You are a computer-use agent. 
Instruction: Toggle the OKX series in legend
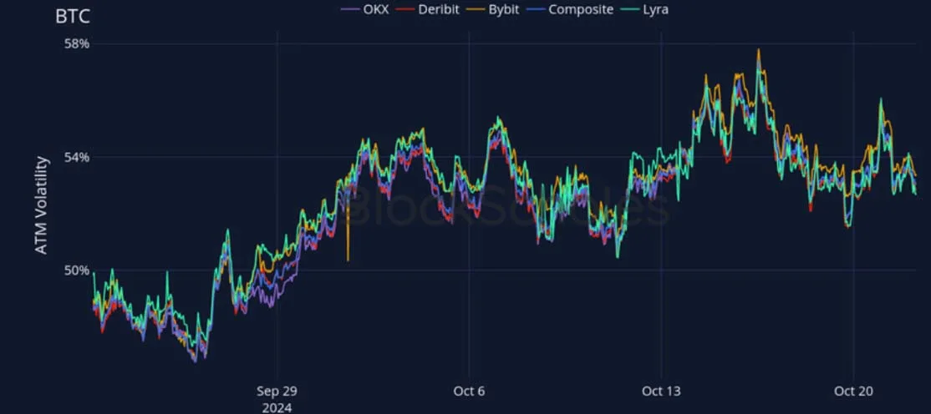364,9
